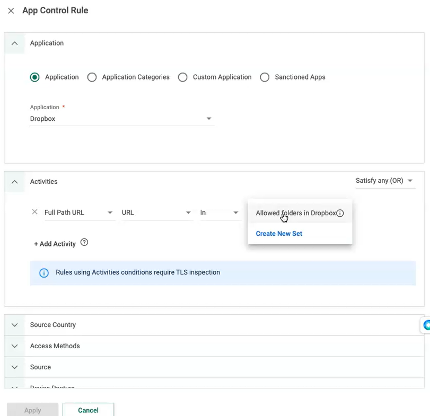Remove the Full Path URL condition row

pos(34,212)
